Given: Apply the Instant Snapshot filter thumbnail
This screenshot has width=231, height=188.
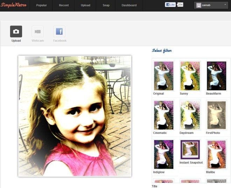Looking at the screenshot, I should tap(190, 150).
